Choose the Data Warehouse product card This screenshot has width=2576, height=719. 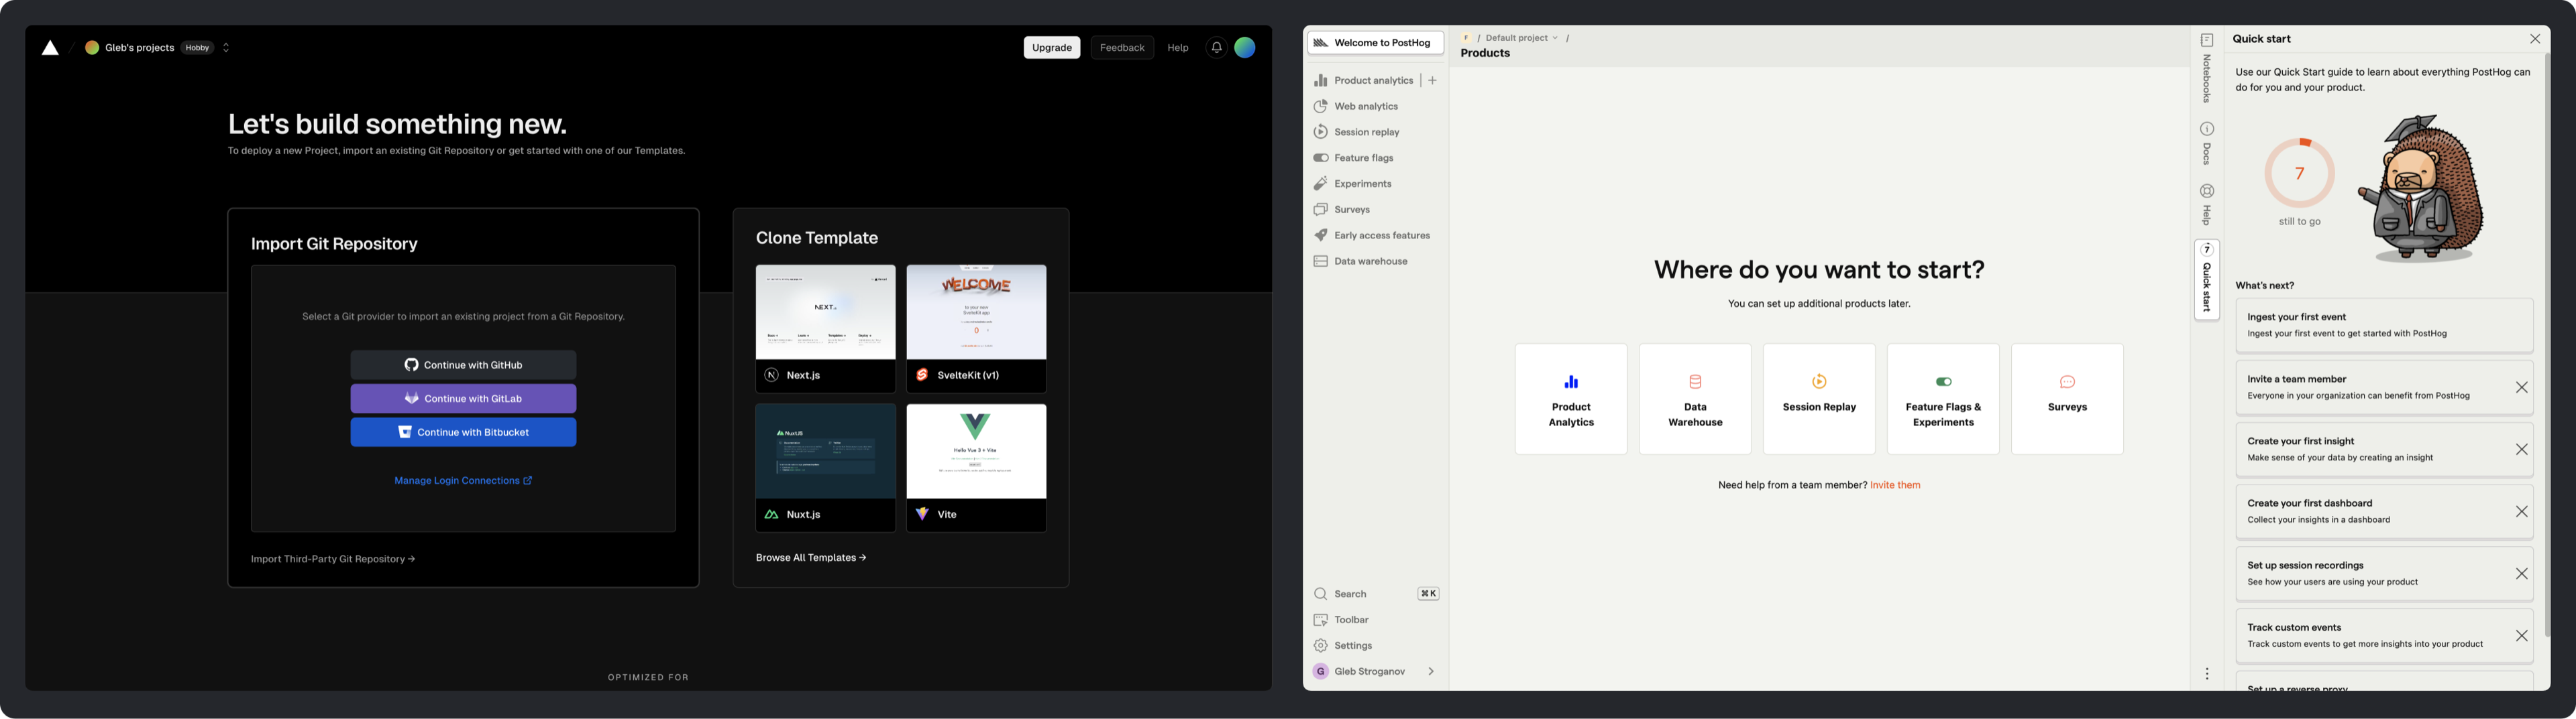(1695, 399)
